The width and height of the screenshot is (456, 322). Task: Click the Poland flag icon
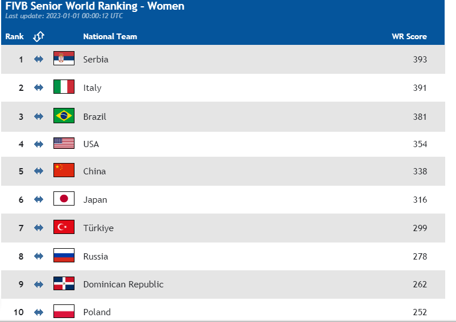[x=64, y=312]
